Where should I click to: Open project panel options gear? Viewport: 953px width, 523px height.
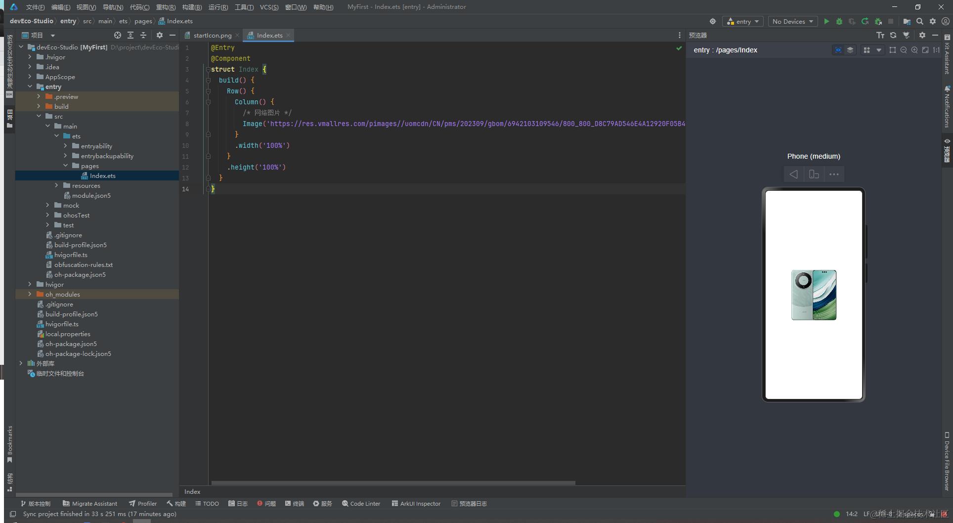159,35
